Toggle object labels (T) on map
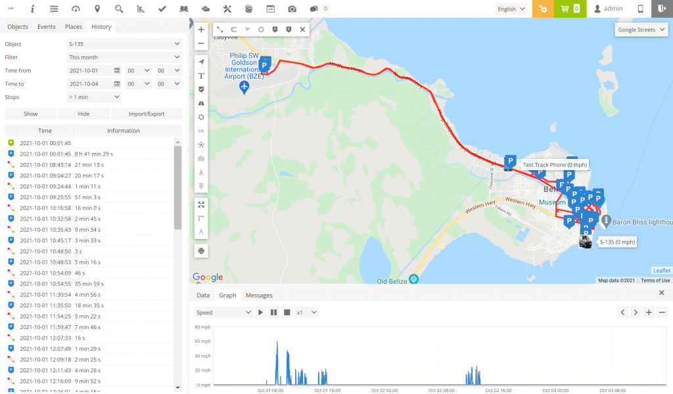 (201, 76)
